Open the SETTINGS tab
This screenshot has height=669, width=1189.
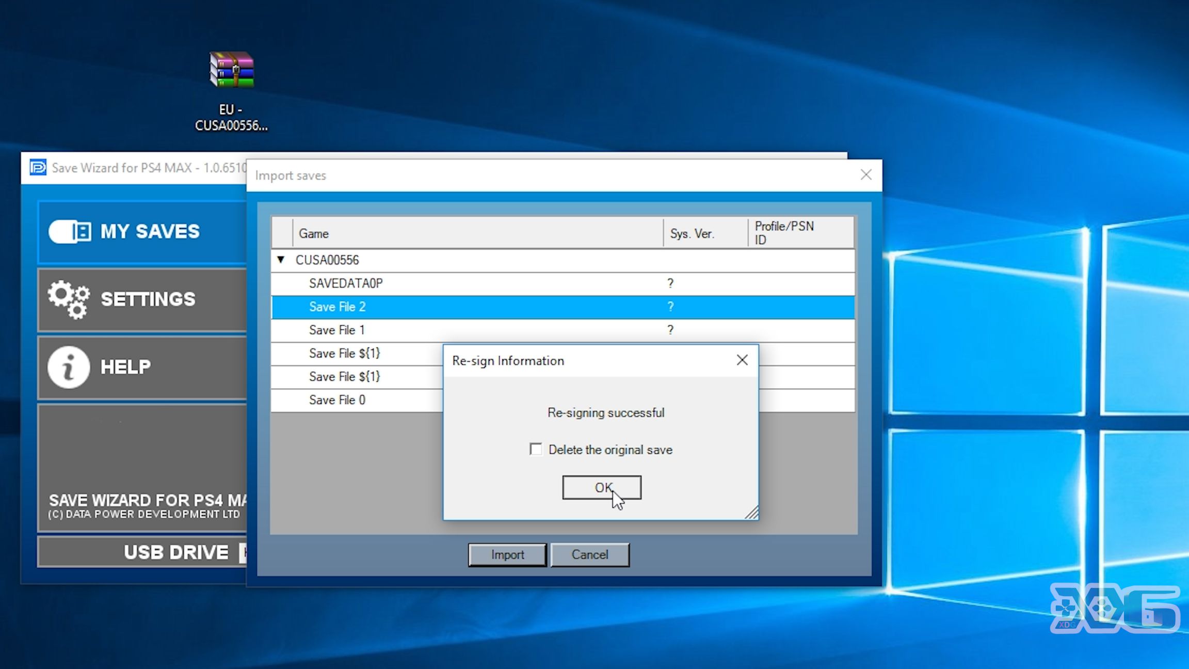142,299
